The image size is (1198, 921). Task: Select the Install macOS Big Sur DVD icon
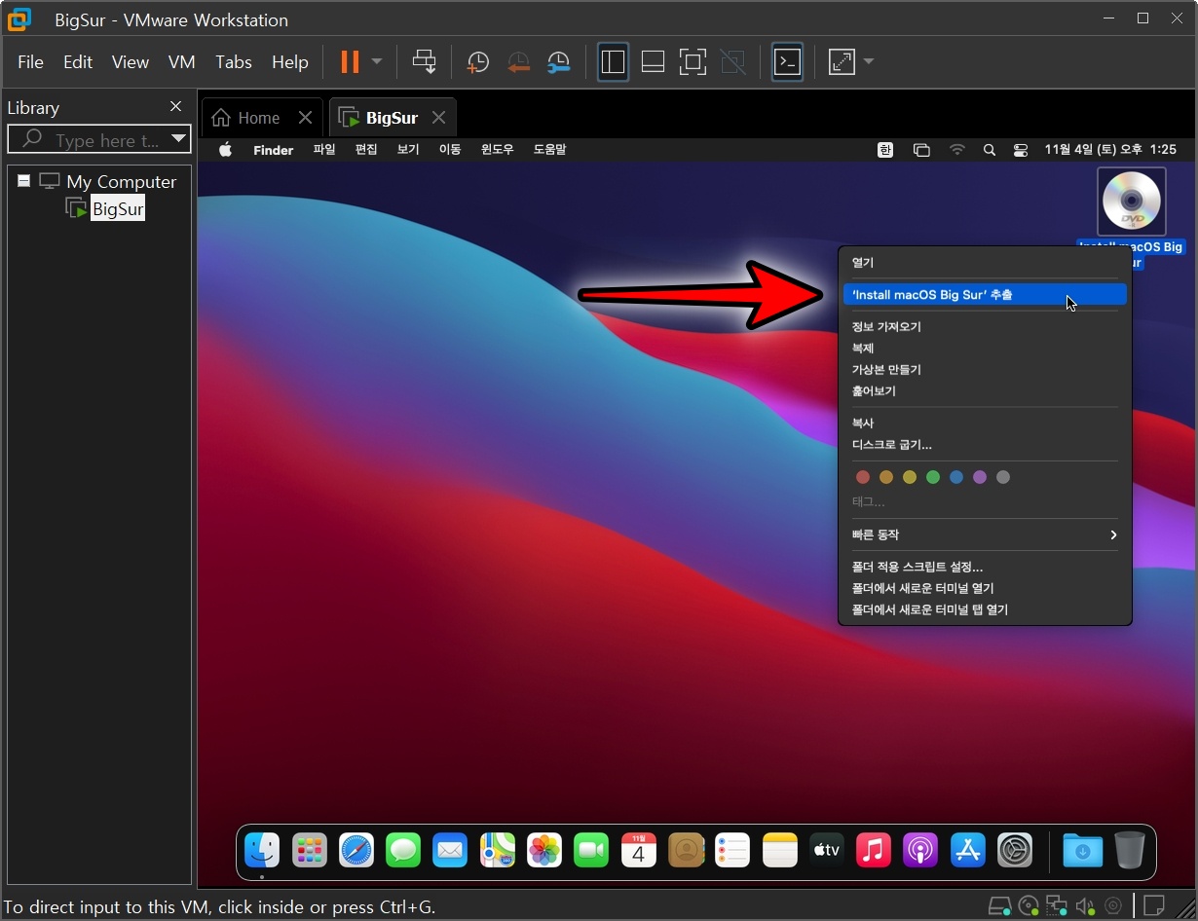tap(1132, 203)
